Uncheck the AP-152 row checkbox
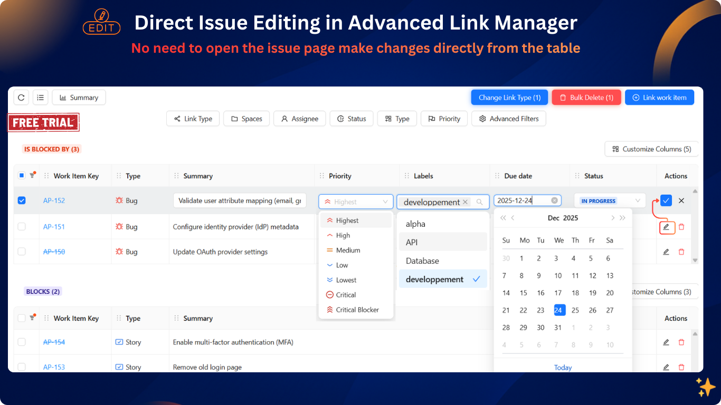Viewport: 721px width, 405px height. 21,200
